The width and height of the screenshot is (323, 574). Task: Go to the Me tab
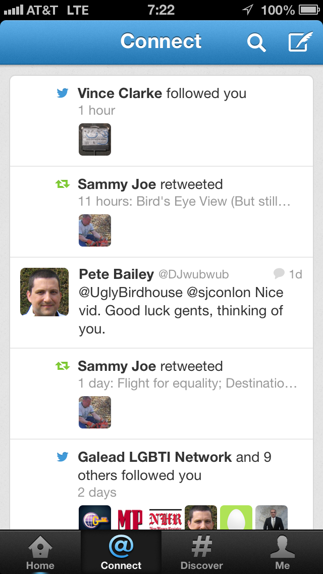(x=283, y=552)
